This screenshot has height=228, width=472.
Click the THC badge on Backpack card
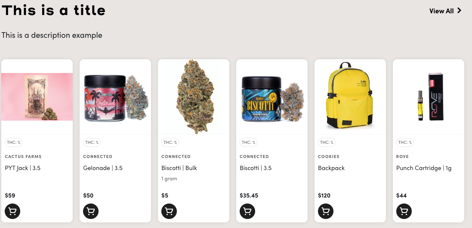(x=327, y=143)
